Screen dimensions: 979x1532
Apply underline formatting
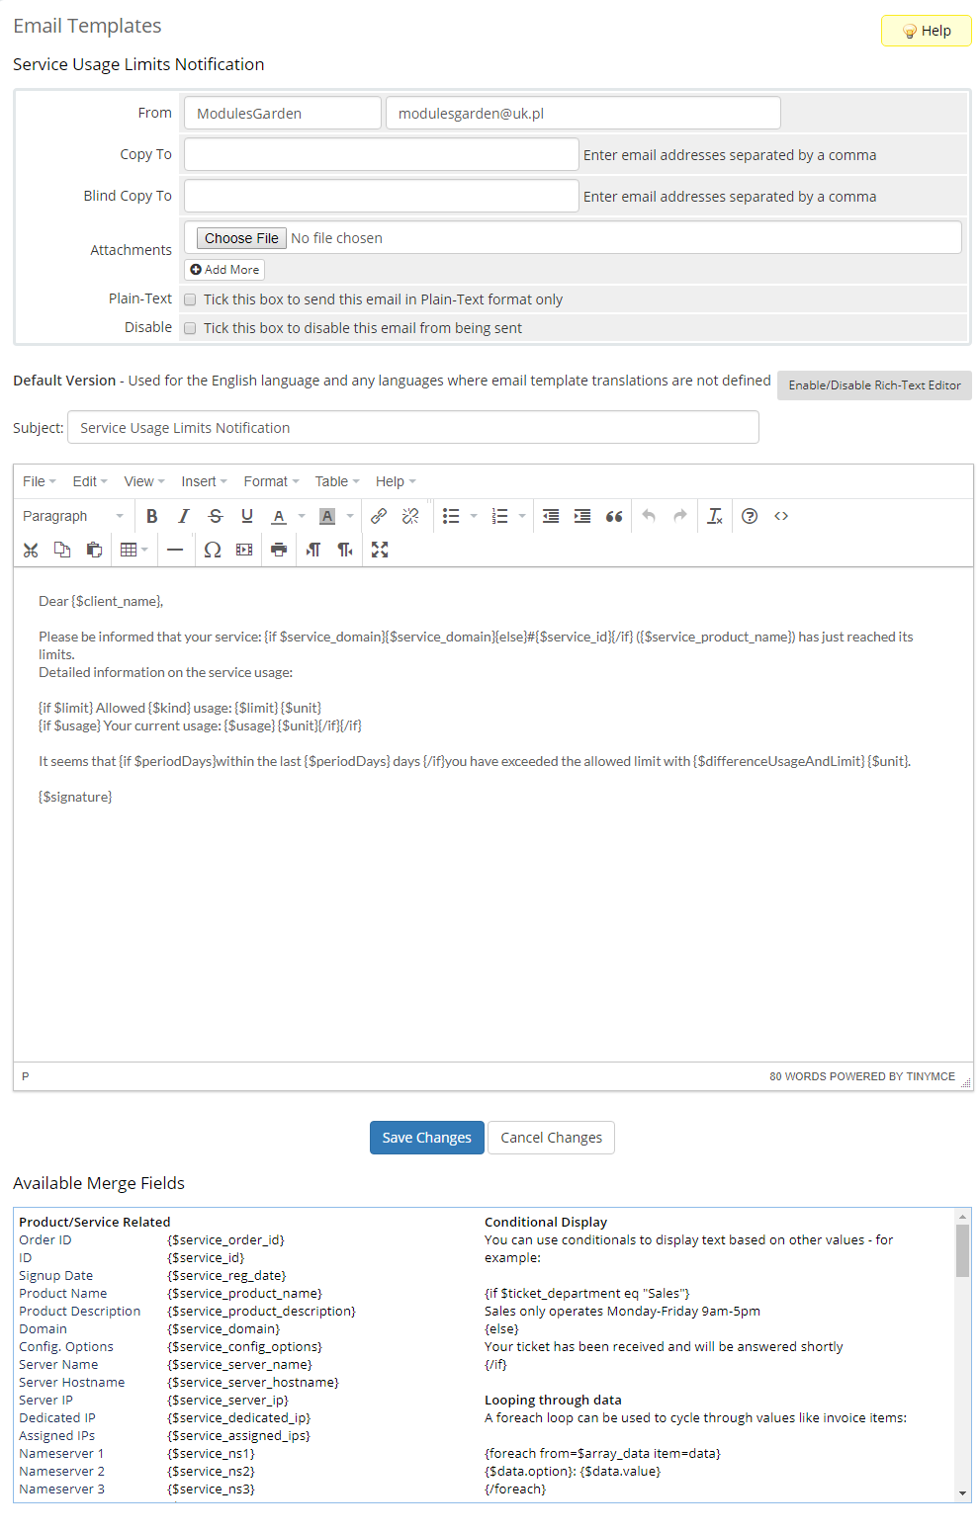click(247, 516)
